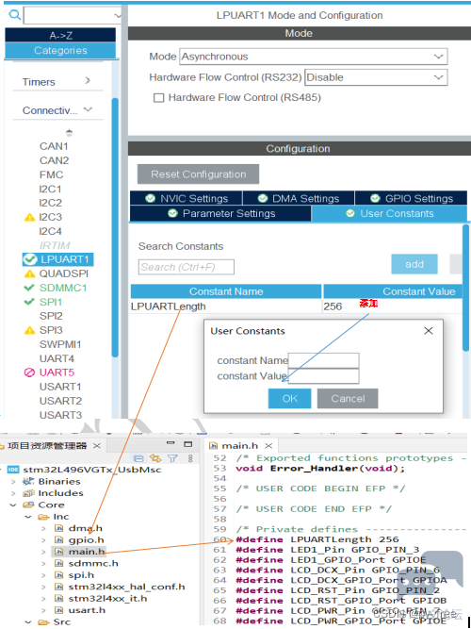
Task: Click QUADSPI warning icon
Action: [29, 273]
